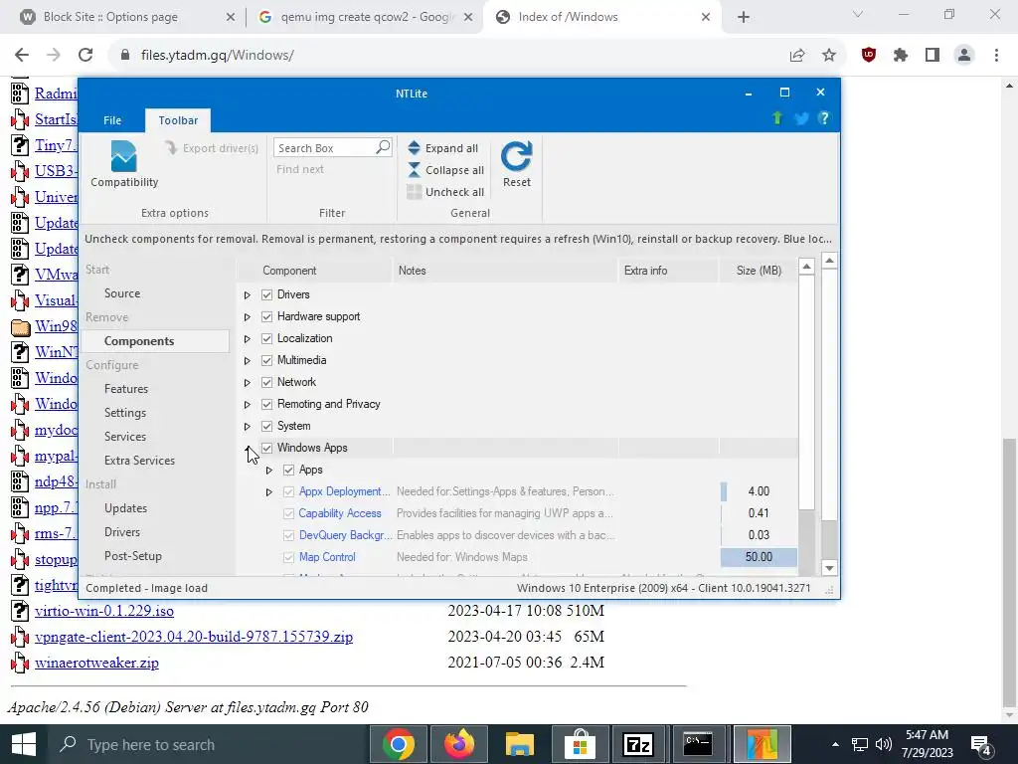This screenshot has height=764, width=1018.
Task: Download winaerotweaker.zip
Action: (96, 663)
